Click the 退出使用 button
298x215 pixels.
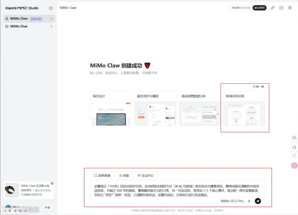(259, 8)
